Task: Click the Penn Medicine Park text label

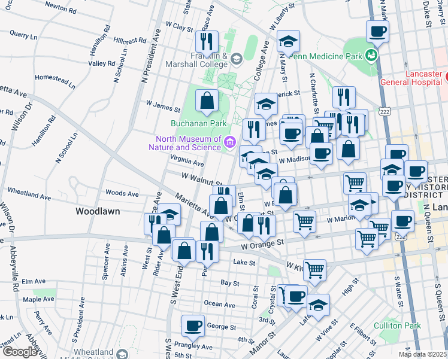Action: 326,56
